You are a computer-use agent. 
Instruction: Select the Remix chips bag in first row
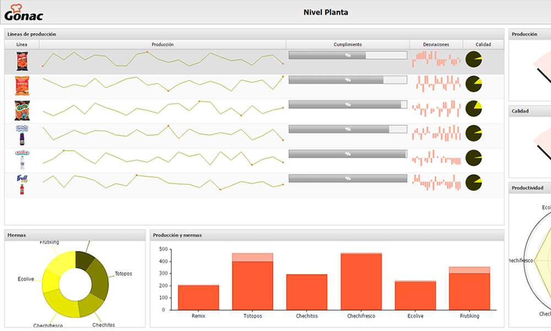coord(22,61)
